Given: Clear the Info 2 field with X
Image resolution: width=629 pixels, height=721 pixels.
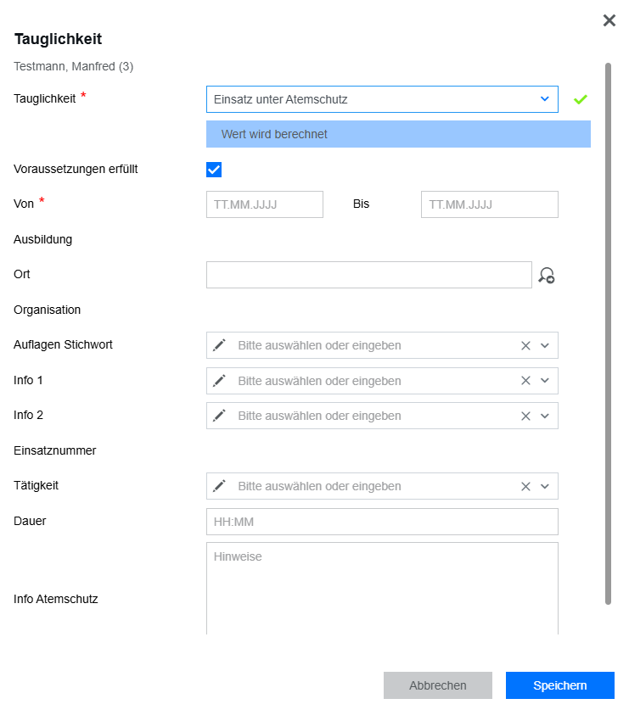Looking at the screenshot, I should (x=525, y=416).
